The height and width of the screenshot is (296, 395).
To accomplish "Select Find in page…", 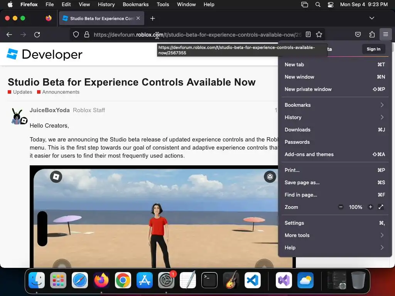I will tap(335, 195).
